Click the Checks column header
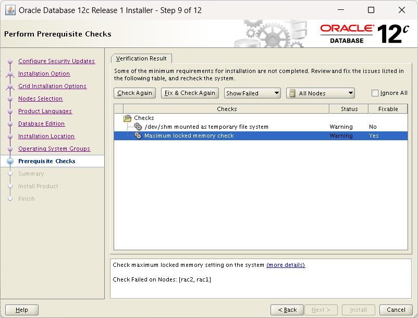This screenshot has width=418, height=318. (227, 109)
